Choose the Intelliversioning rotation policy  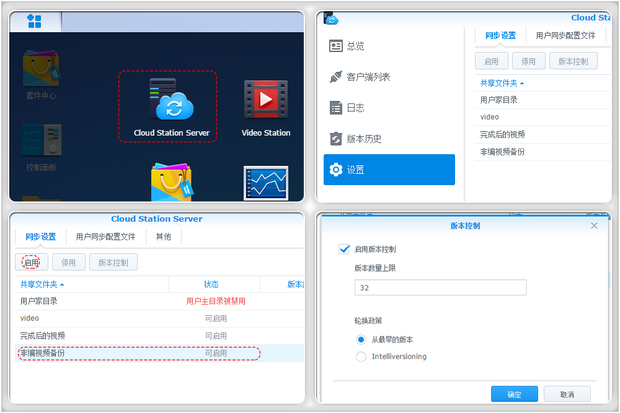coord(360,357)
